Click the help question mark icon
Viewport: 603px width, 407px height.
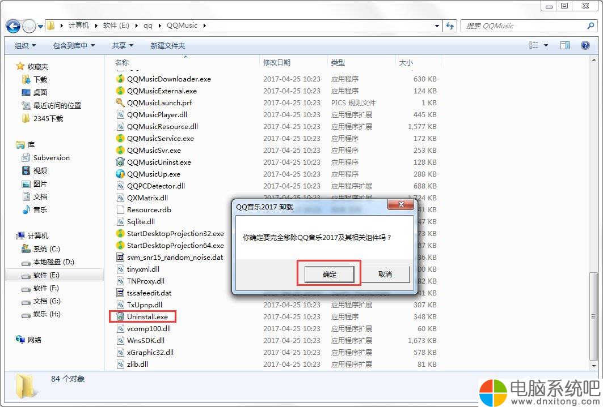click(585, 45)
